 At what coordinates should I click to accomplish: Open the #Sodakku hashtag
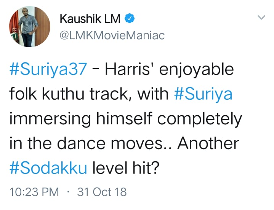pyautogui.click(x=48, y=168)
